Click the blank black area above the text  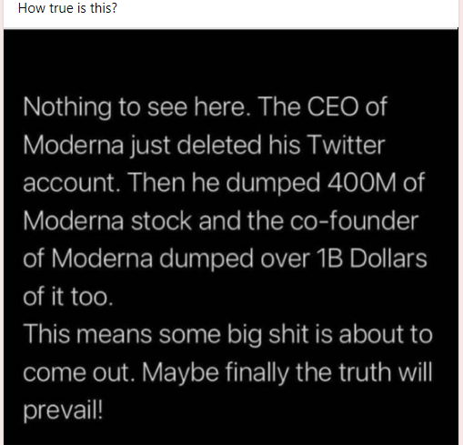231,61
